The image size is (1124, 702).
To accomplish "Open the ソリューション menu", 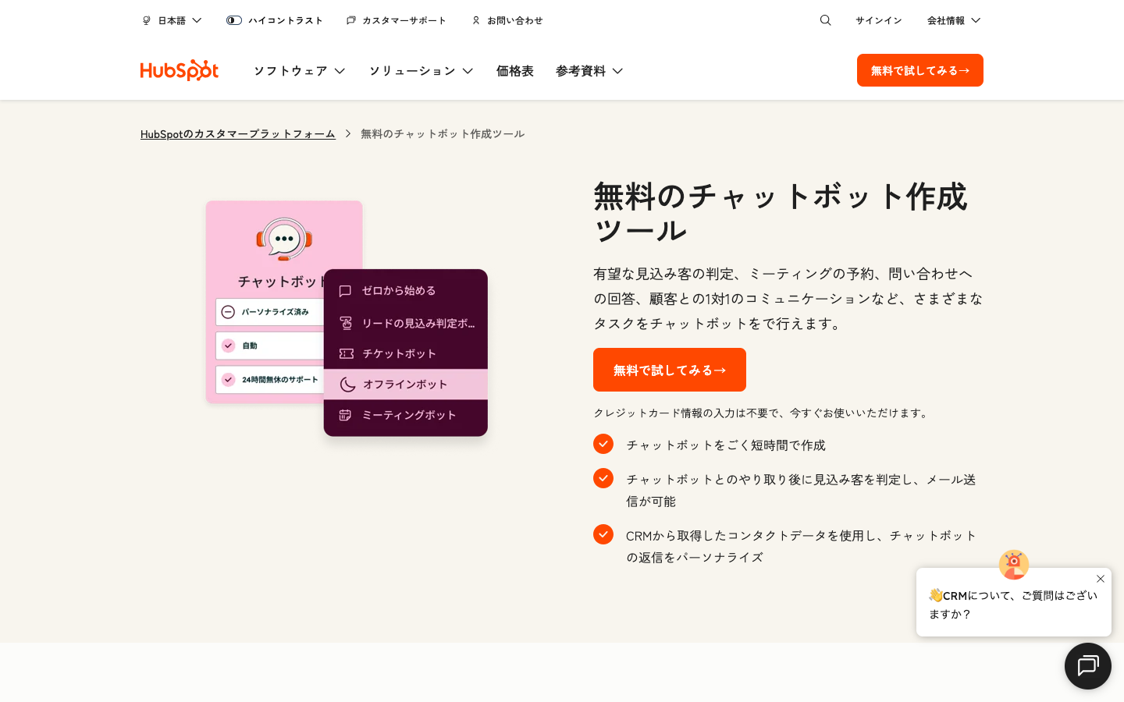I will click(x=421, y=70).
